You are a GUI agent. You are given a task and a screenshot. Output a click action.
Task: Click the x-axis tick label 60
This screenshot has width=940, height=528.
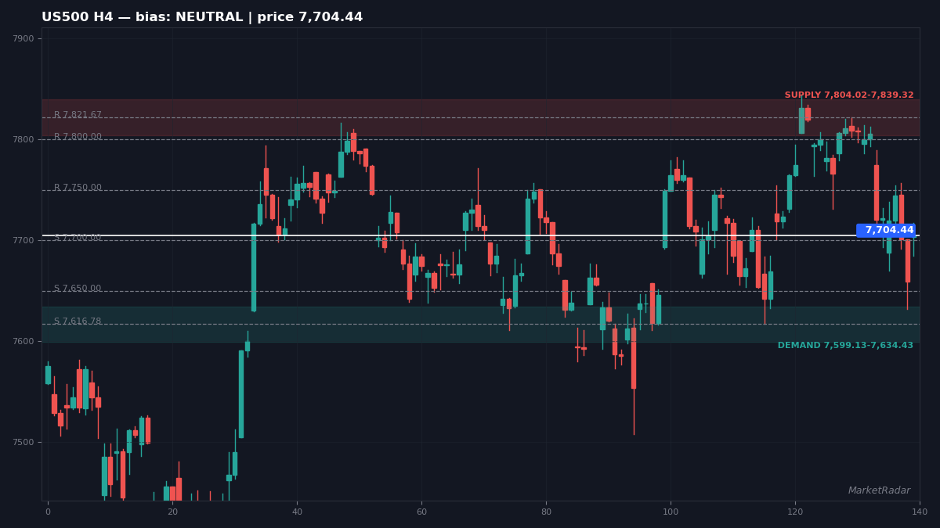tap(421, 512)
